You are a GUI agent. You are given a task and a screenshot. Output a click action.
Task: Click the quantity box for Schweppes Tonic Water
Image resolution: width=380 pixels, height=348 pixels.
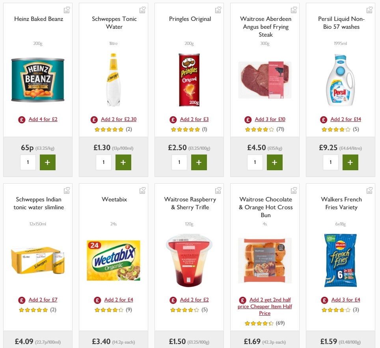click(103, 162)
